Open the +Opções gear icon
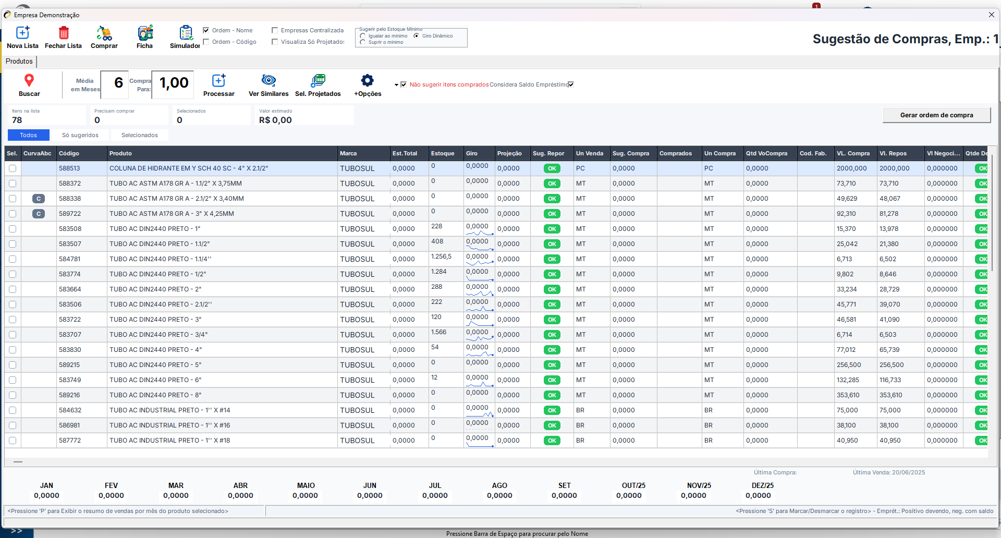The height and width of the screenshot is (538, 1001). (x=368, y=80)
